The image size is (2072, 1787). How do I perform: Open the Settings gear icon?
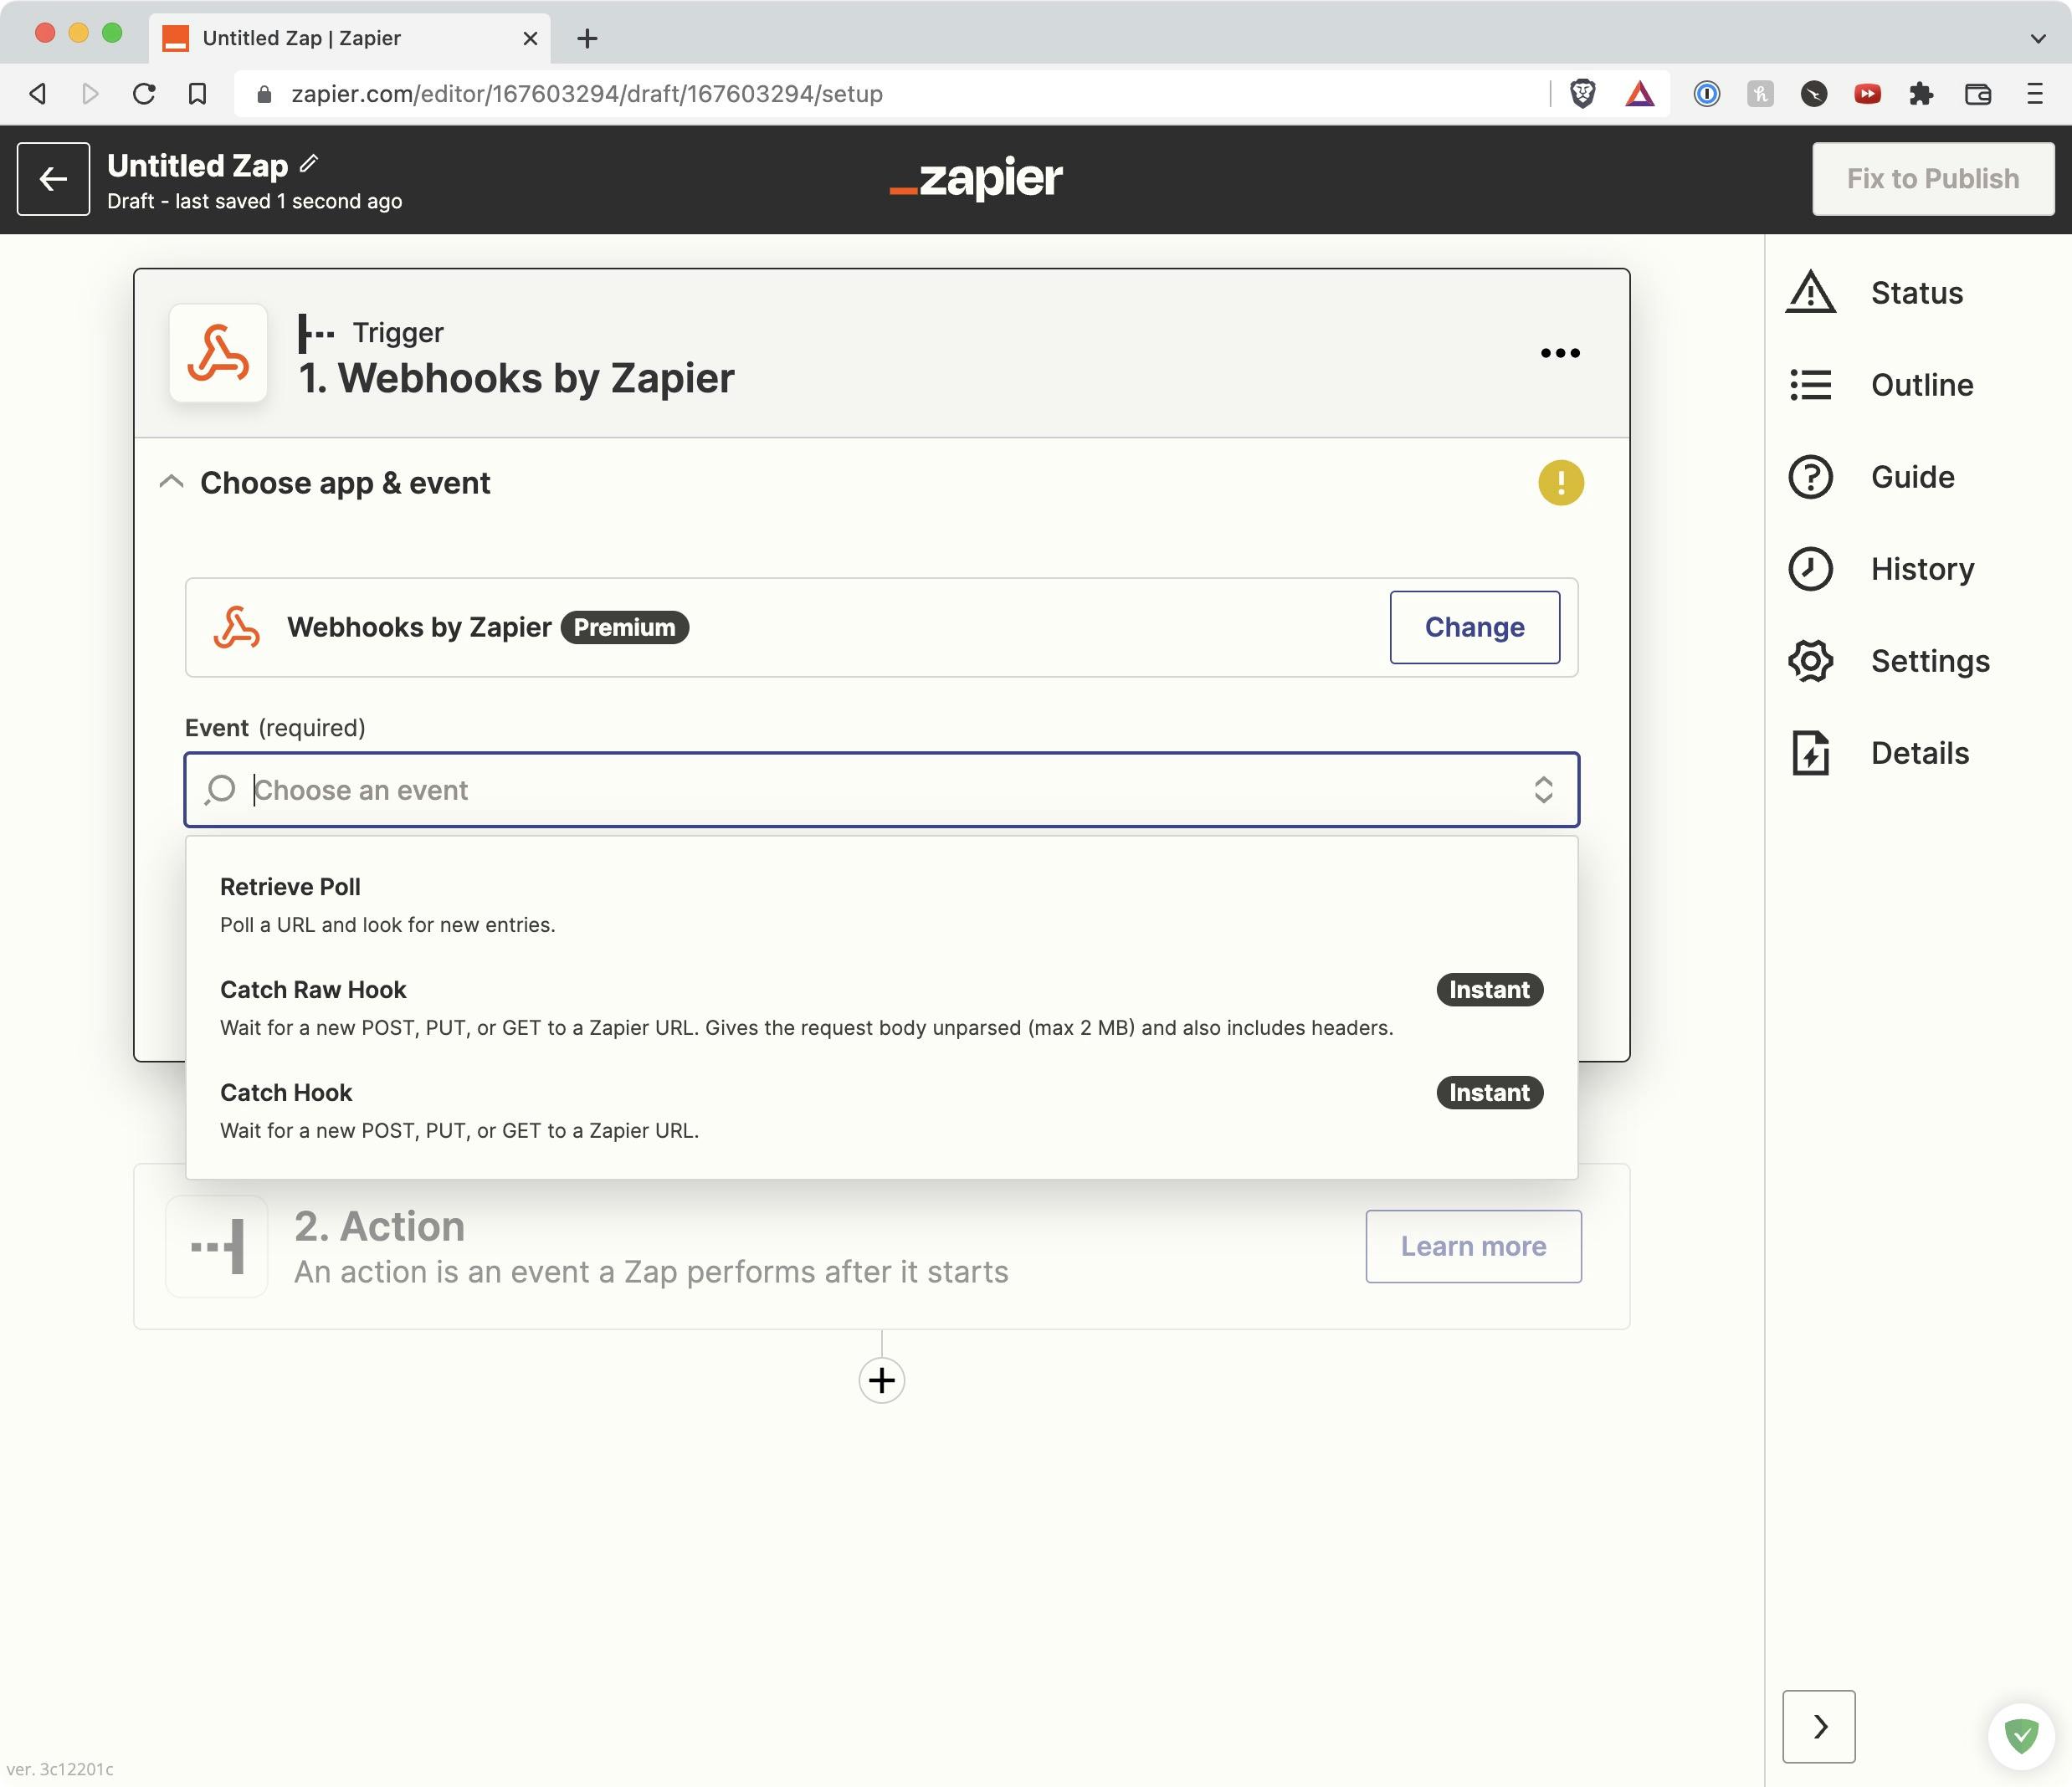pos(1810,661)
